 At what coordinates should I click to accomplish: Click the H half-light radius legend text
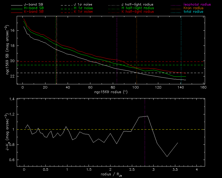pos(137,8)
